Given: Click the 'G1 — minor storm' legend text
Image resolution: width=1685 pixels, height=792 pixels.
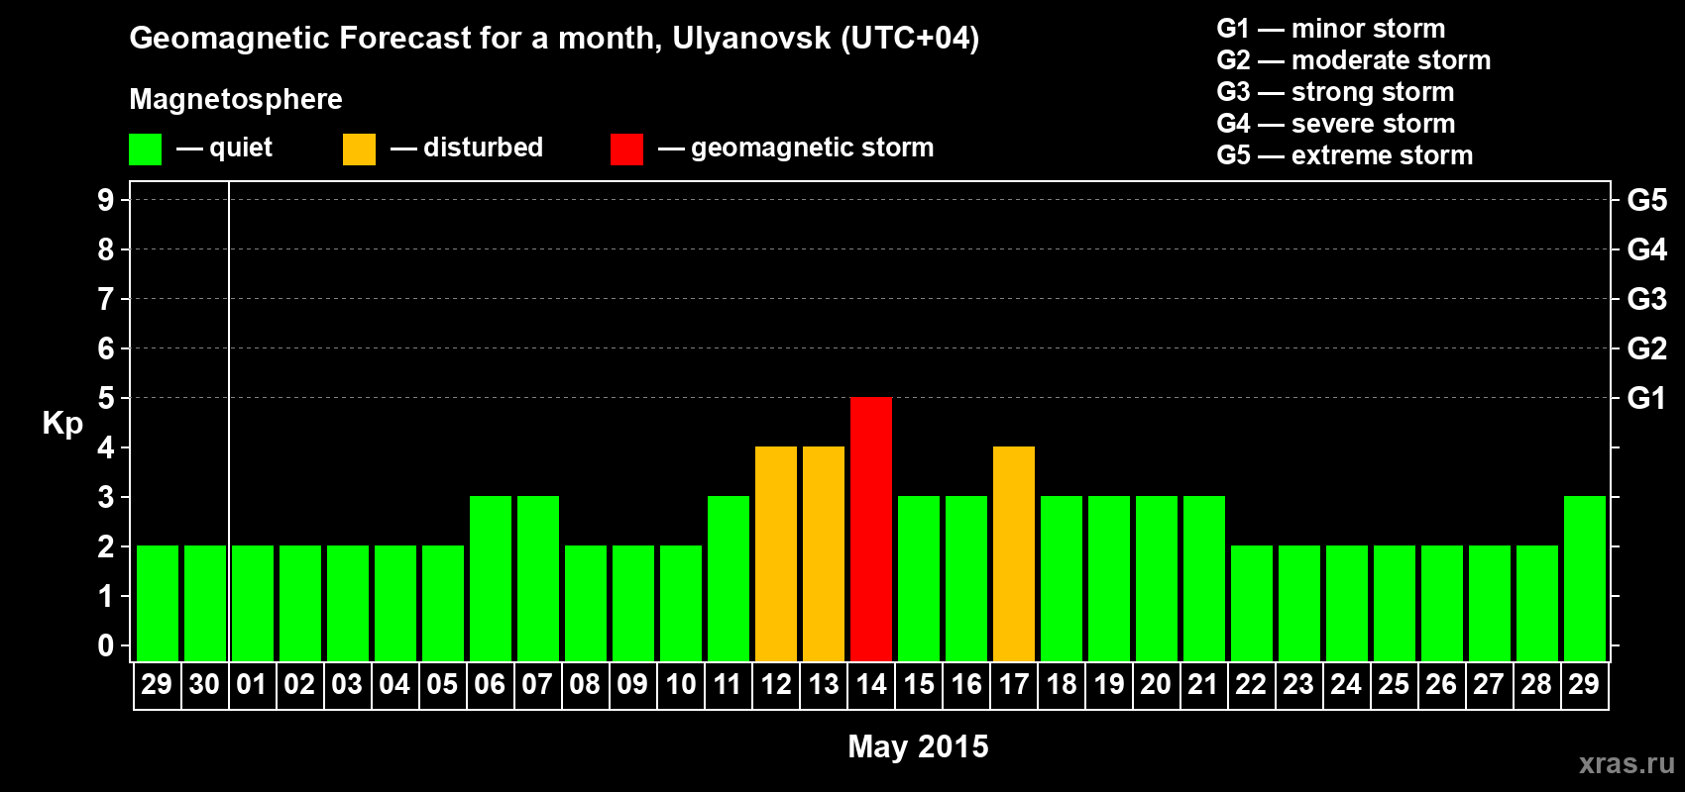Looking at the screenshot, I should tap(1331, 29).
